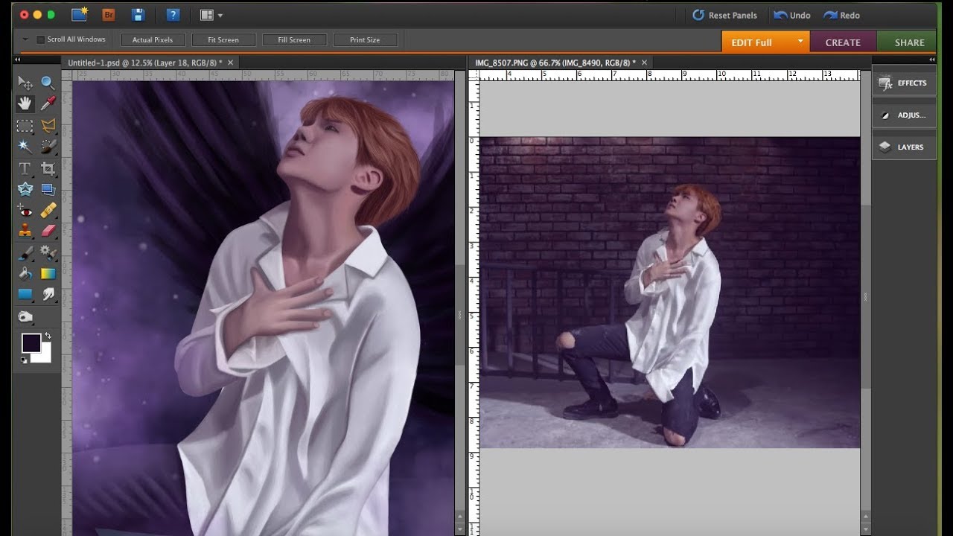Open the tool presets dropdown arrow

pyautogui.click(x=25, y=39)
